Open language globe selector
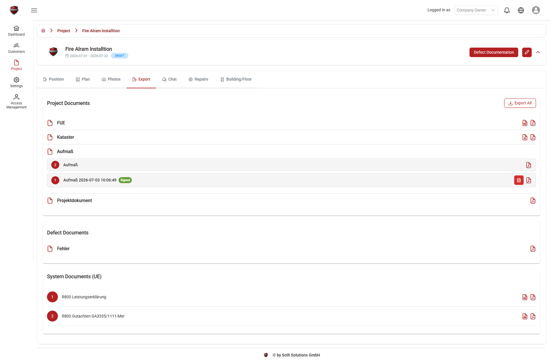The image size is (550, 362). coord(521,10)
